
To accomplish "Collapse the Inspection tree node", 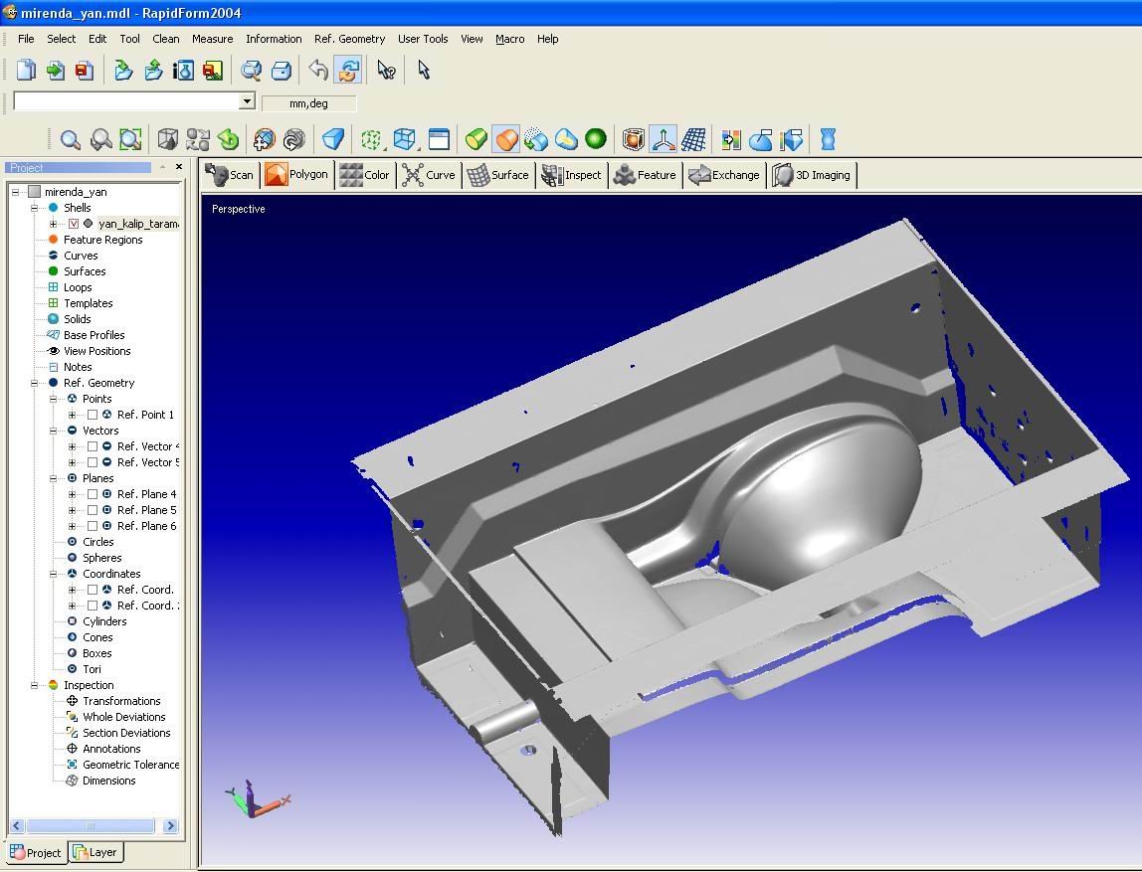I will [x=35, y=685].
